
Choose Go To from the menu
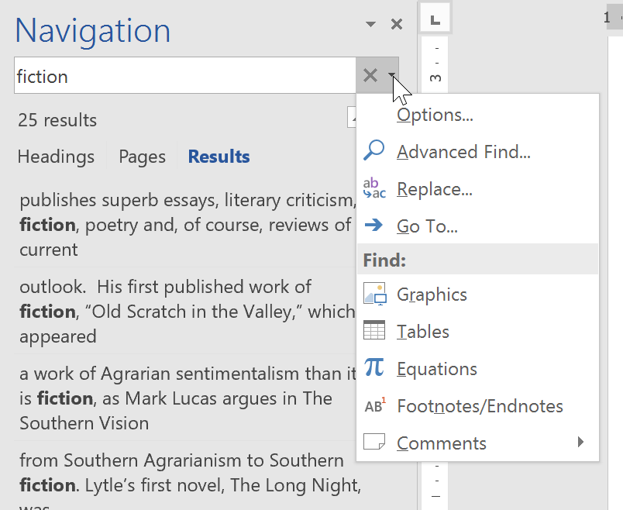click(425, 226)
